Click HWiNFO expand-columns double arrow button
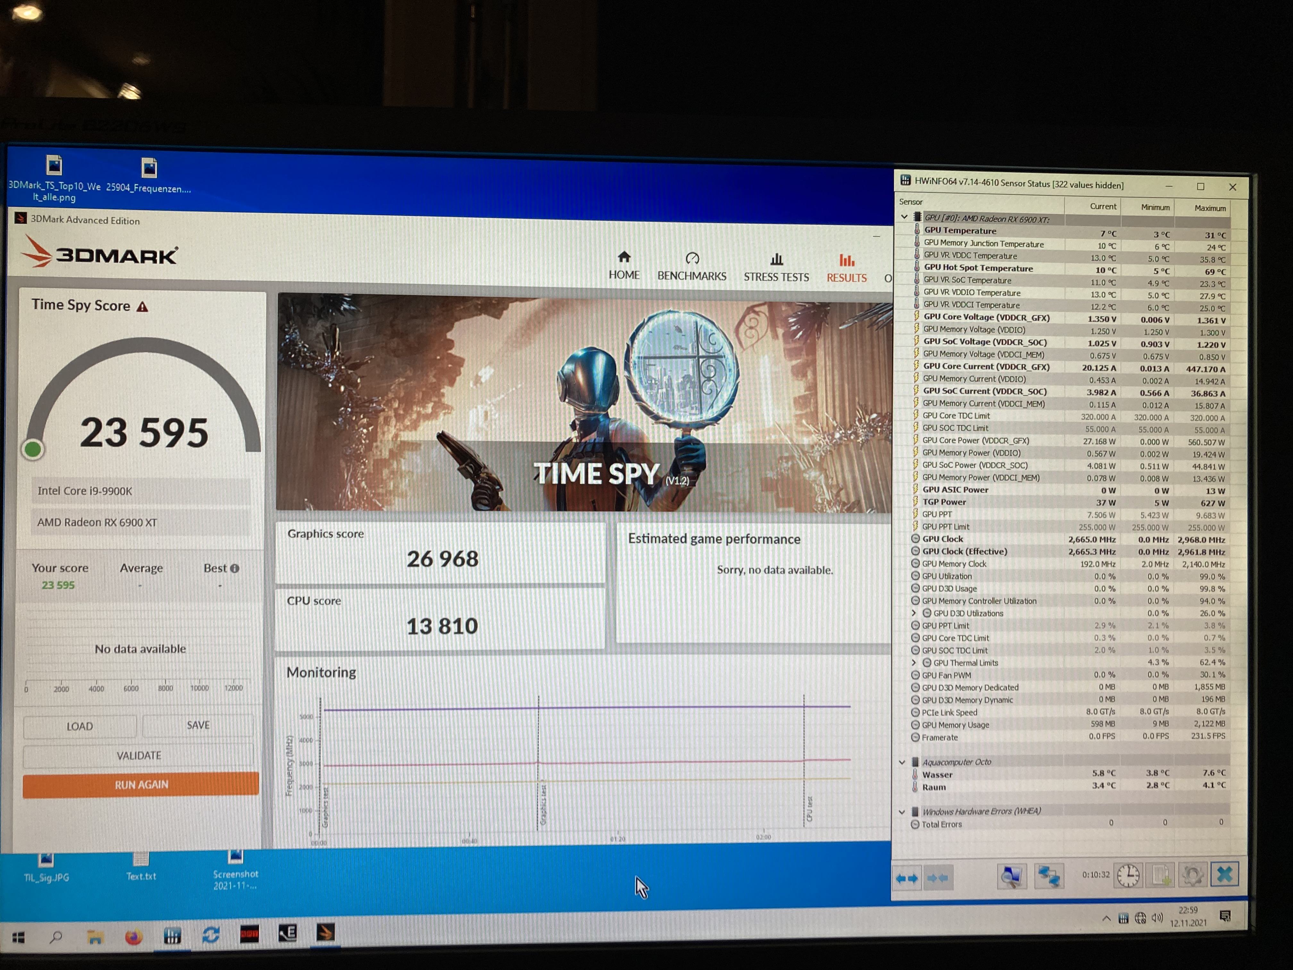Screen dimensions: 1293x970 click(x=907, y=878)
